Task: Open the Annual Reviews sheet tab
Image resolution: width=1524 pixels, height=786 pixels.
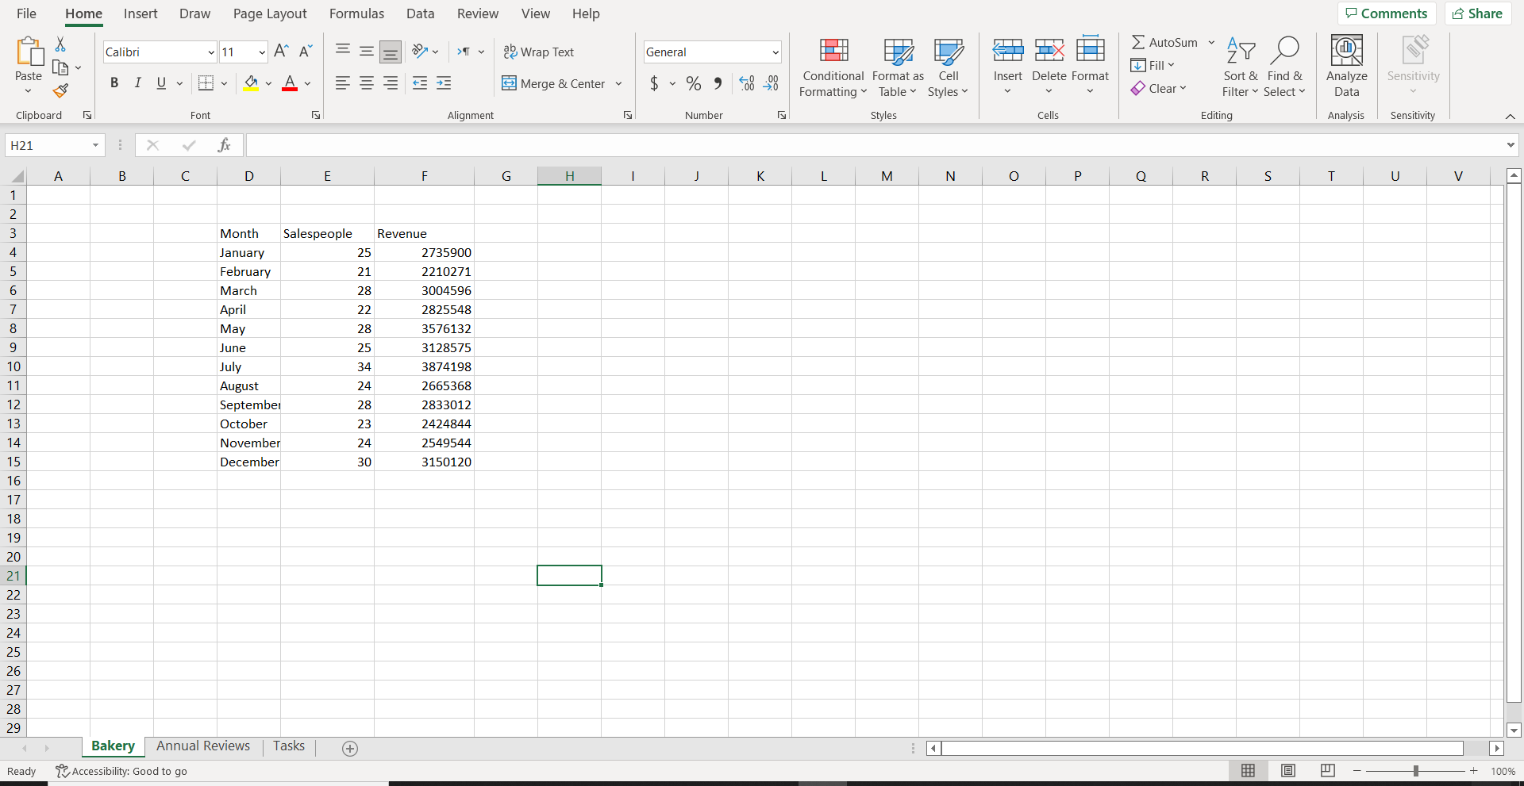Action: [x=203, y=746]
